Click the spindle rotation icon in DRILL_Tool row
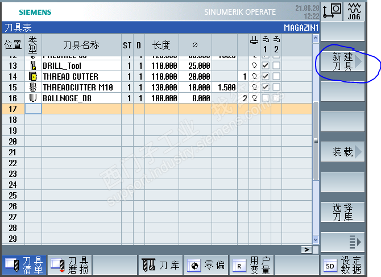The width and height of the screenshot is (381, 277). point(254,65)
